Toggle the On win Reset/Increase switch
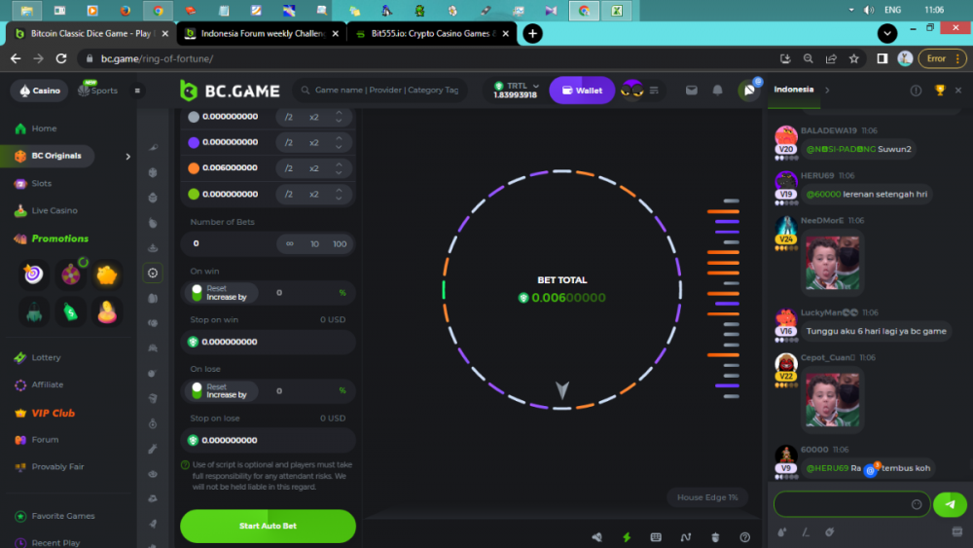The image size is (973, 548). (x=197, y=293)
